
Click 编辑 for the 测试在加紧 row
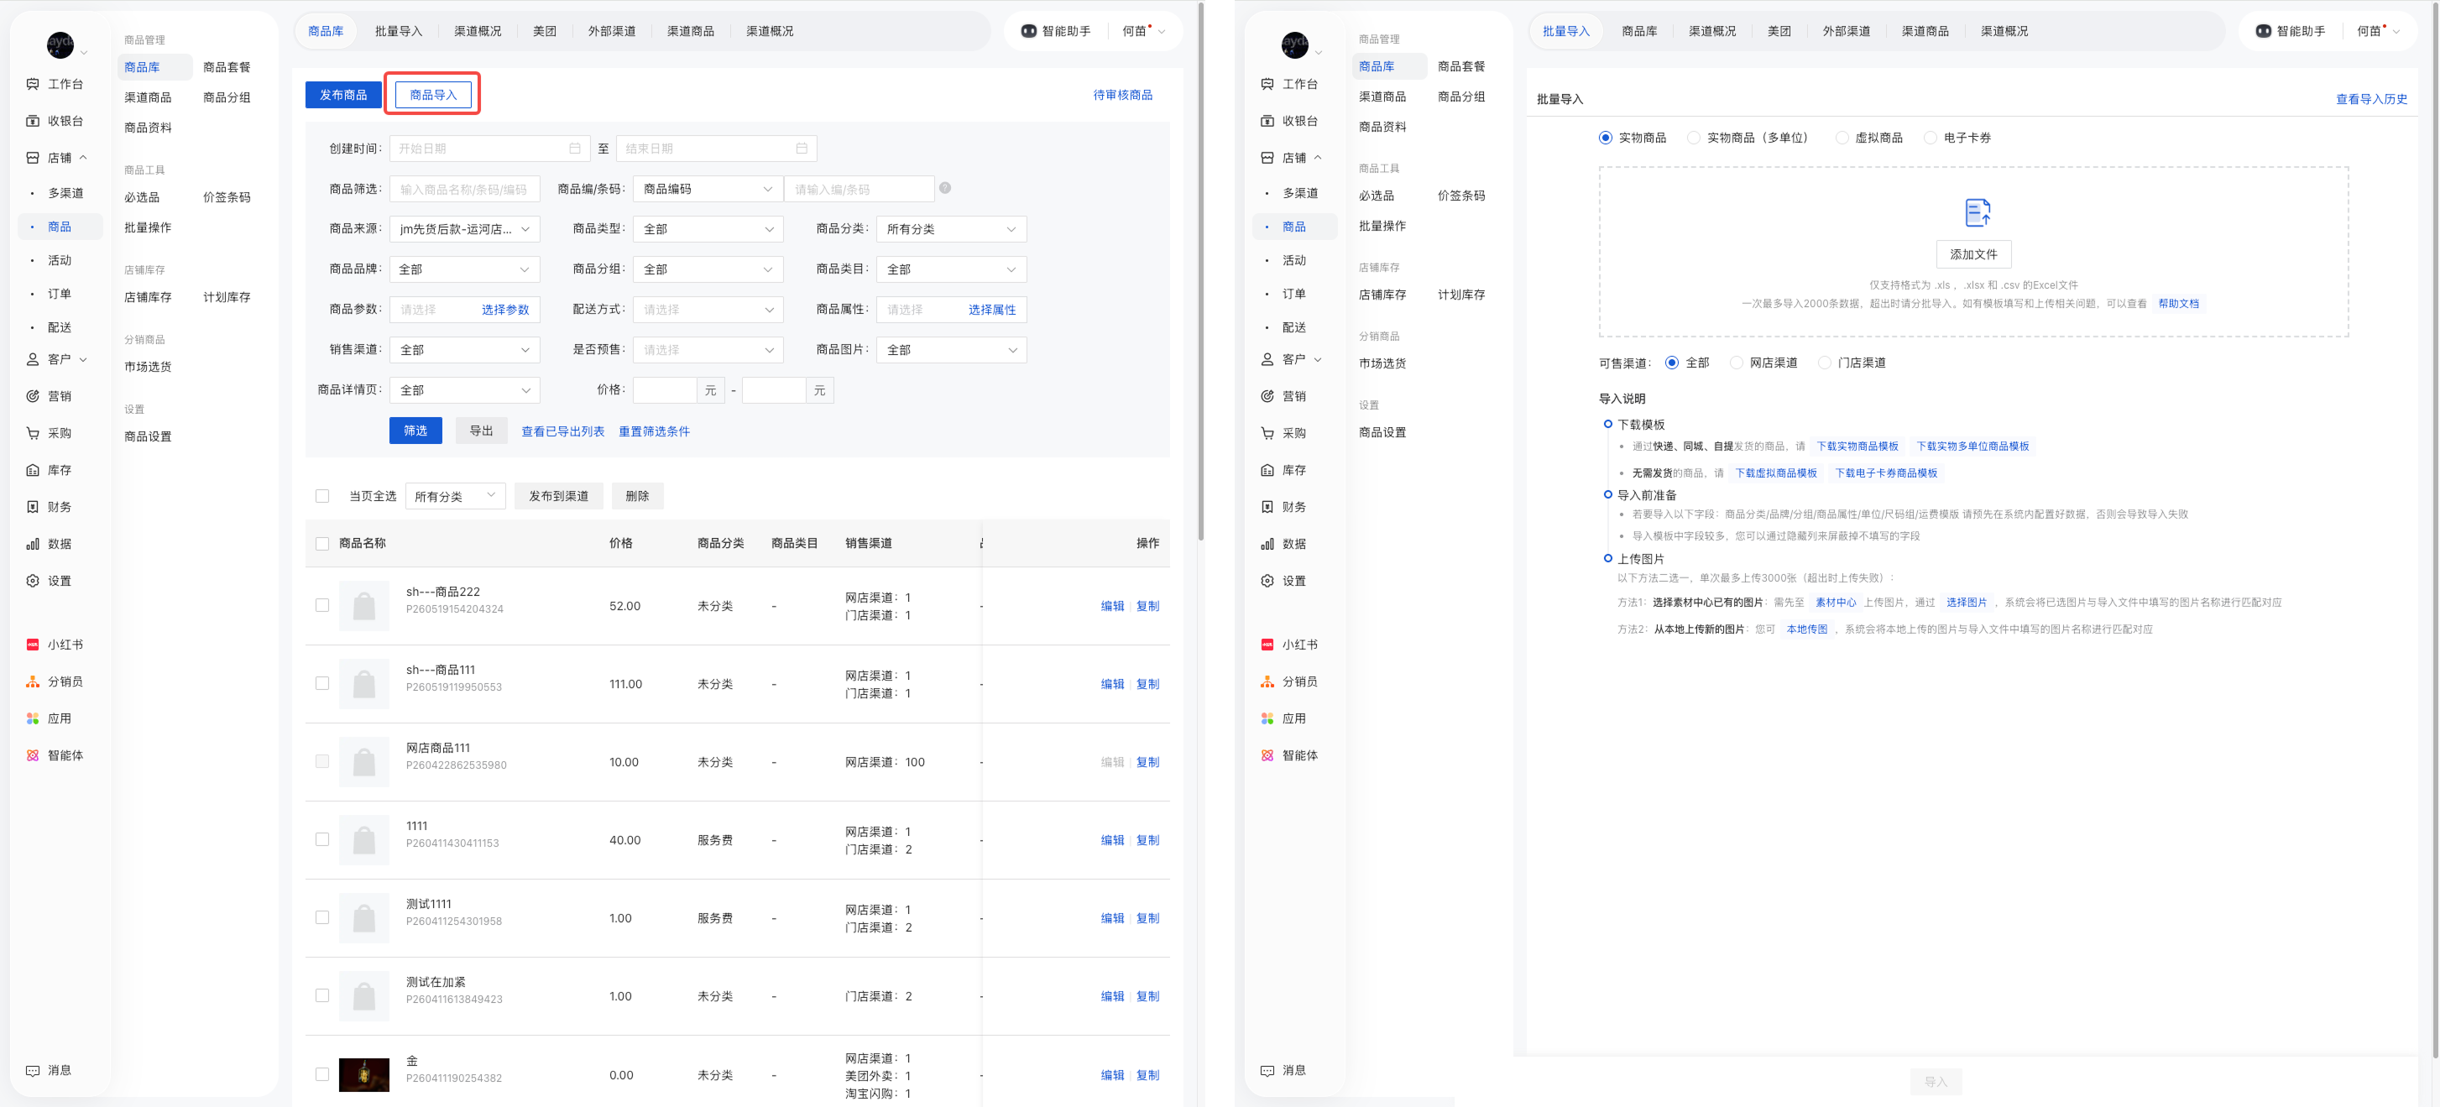(x=1113, y=997)
